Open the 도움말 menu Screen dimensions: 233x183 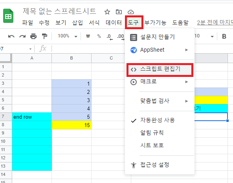click(x=180, y=22)
